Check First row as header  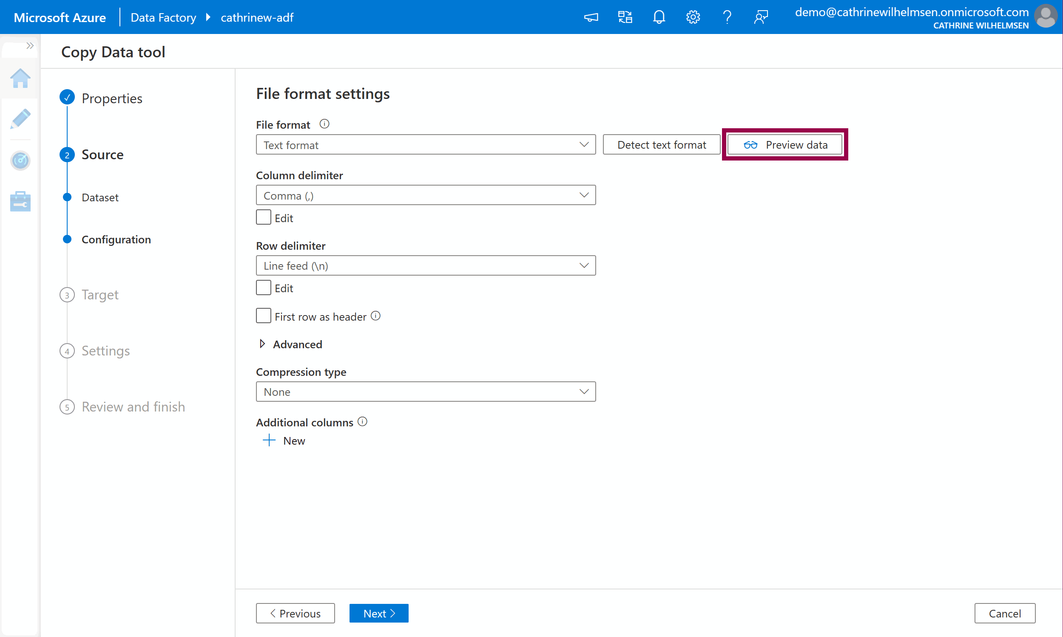click(263, 316)
